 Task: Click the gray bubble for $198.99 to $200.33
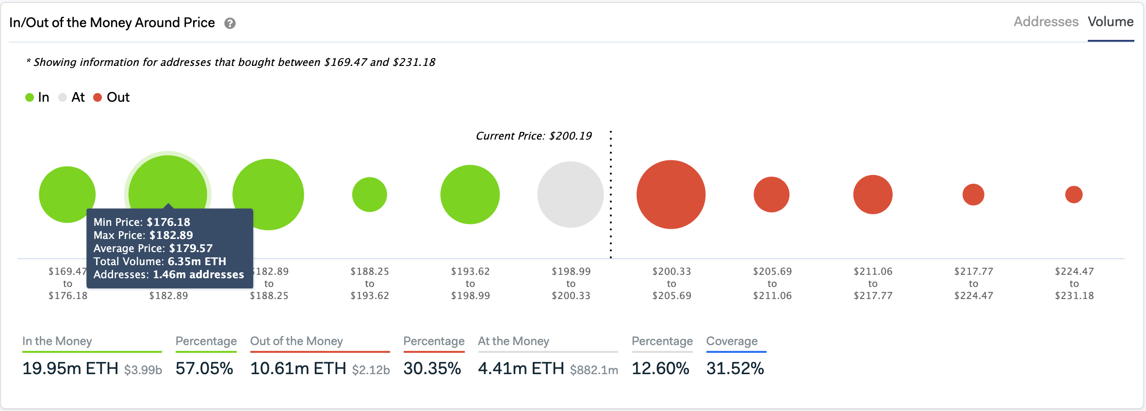coord(571,195)
